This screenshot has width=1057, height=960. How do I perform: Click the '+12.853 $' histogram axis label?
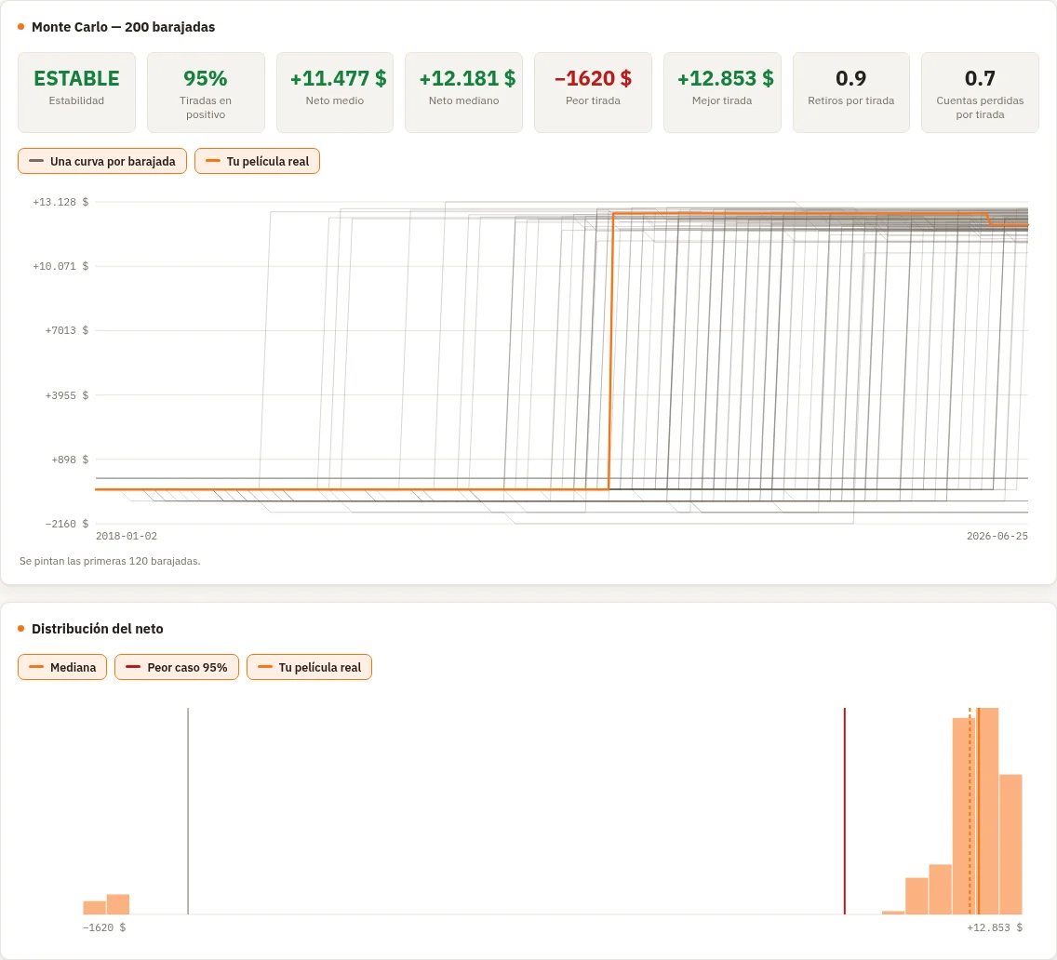point(995,927)
